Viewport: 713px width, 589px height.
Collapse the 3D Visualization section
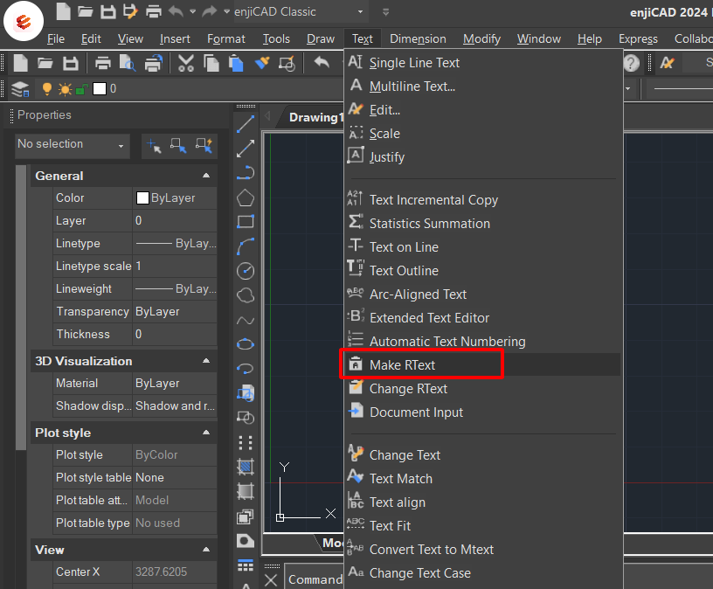[x=206, y=361]
